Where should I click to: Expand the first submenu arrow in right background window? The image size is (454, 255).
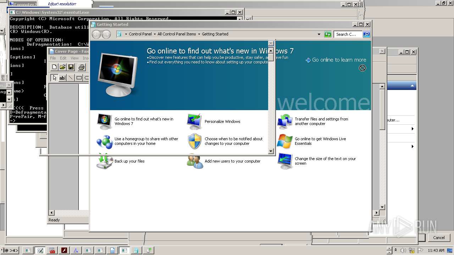[x=413, y=129]
